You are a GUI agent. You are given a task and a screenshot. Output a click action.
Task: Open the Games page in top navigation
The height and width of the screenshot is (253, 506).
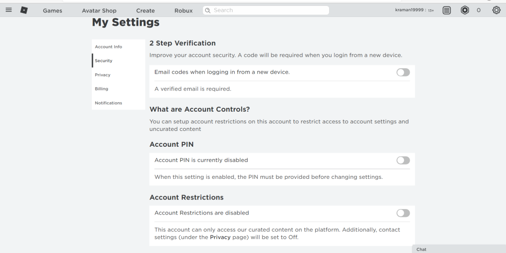[x=52, y=11]
